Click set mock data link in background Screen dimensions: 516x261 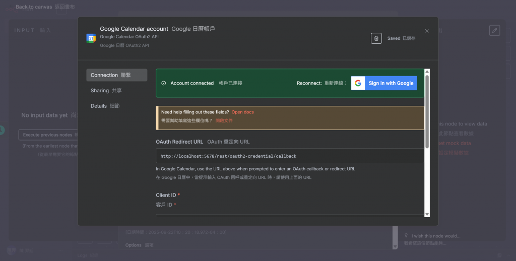455,144
